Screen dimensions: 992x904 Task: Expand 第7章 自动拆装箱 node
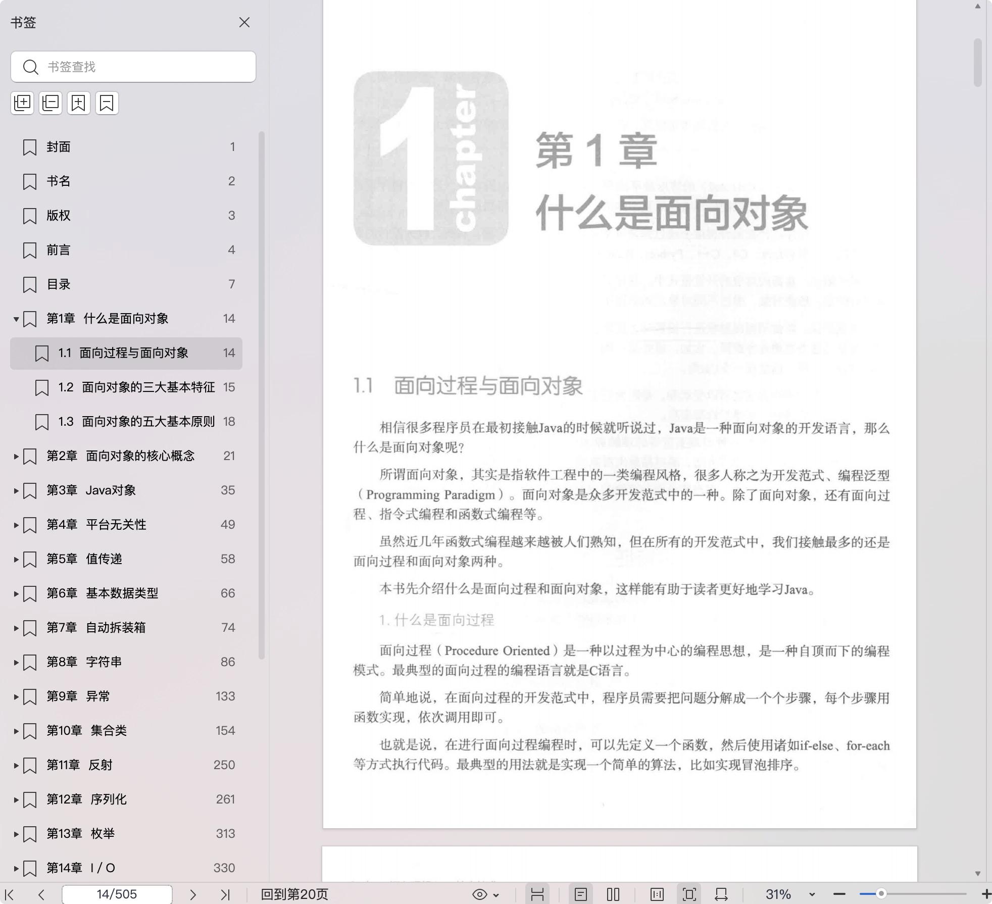click(x=16, y=628)
